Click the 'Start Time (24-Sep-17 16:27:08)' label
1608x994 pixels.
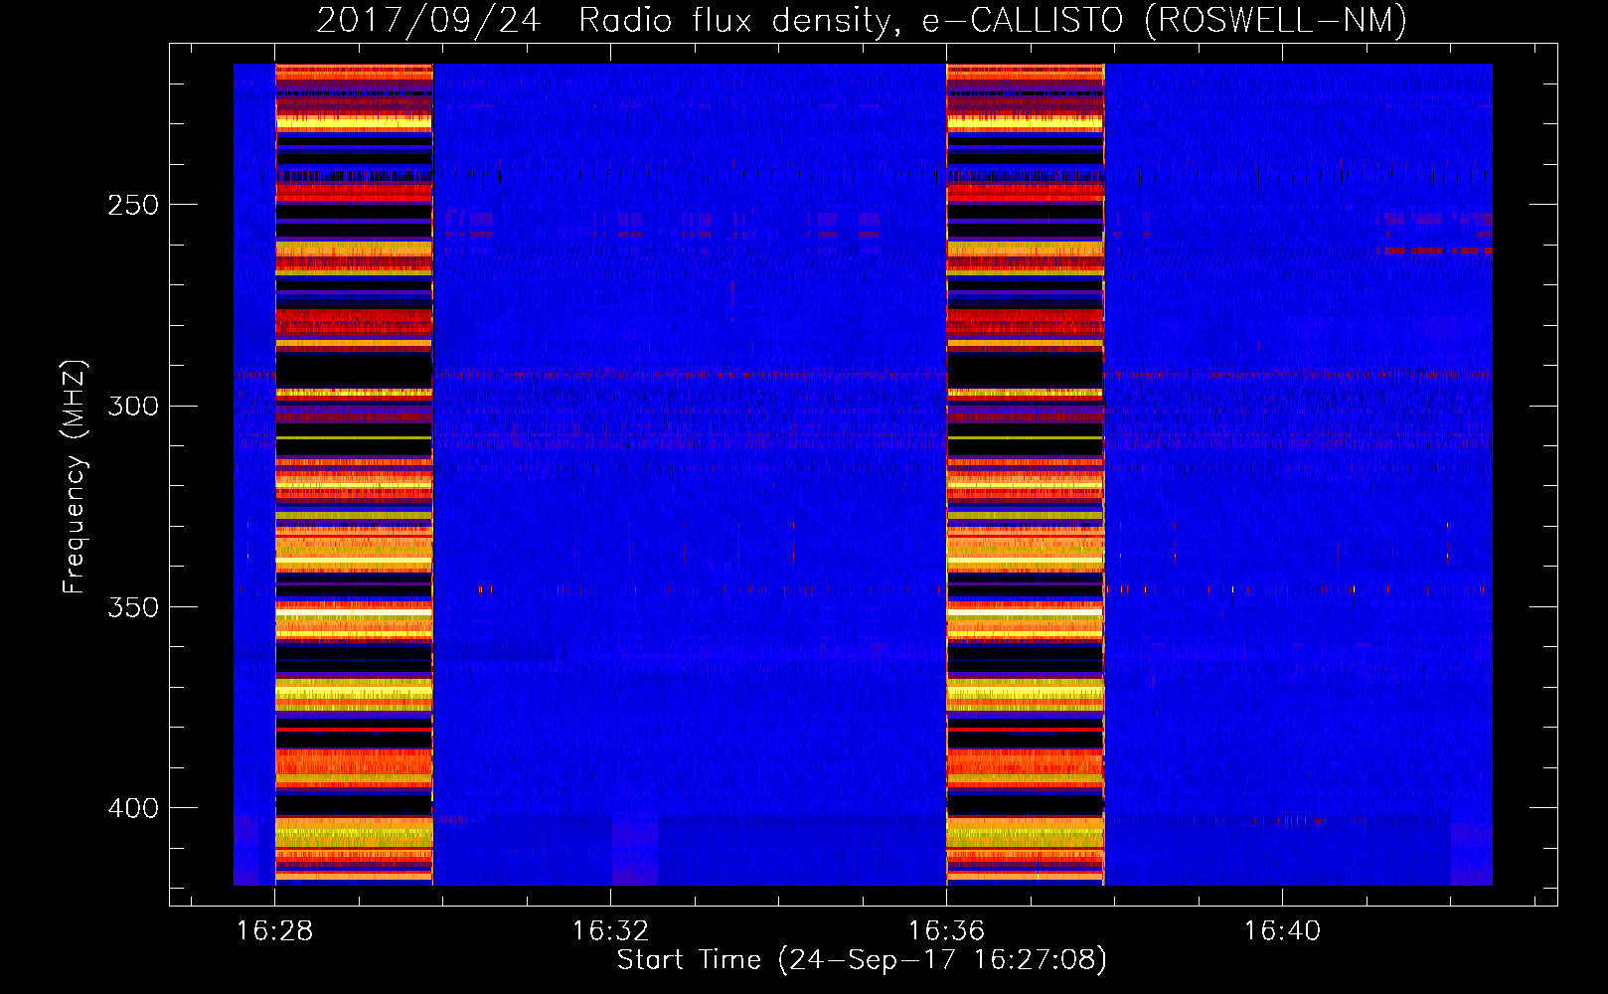point(862,960)
